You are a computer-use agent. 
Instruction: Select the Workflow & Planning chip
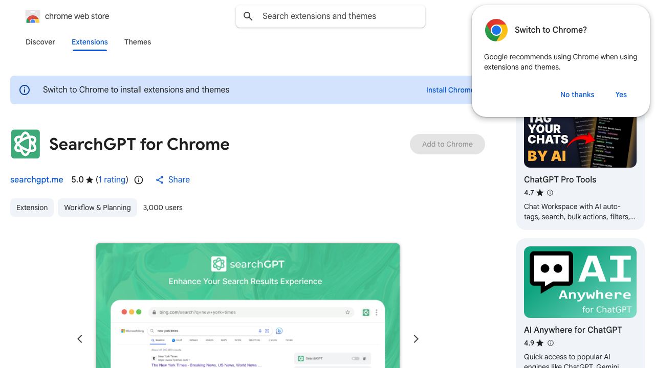point(97,208)
